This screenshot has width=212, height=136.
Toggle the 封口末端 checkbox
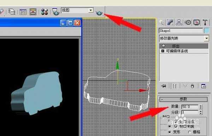pos(176,126)
